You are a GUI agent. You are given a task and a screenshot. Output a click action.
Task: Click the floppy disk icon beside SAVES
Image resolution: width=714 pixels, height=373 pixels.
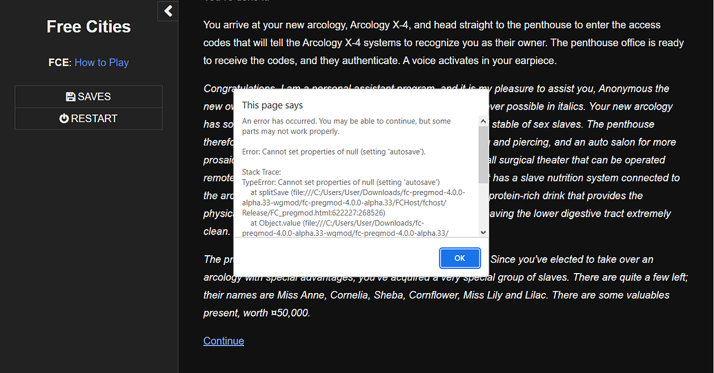tap(70, 97)
